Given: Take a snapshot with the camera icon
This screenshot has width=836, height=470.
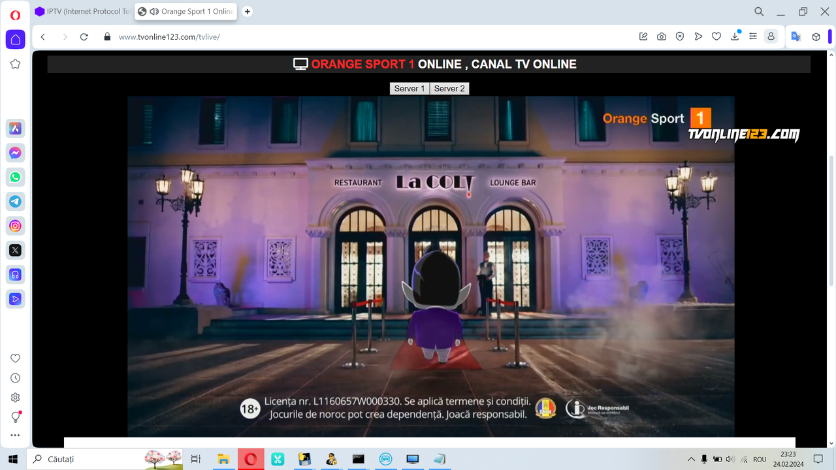Looking at the screenshot, I should pyautogui.click(x=662, y=37).
